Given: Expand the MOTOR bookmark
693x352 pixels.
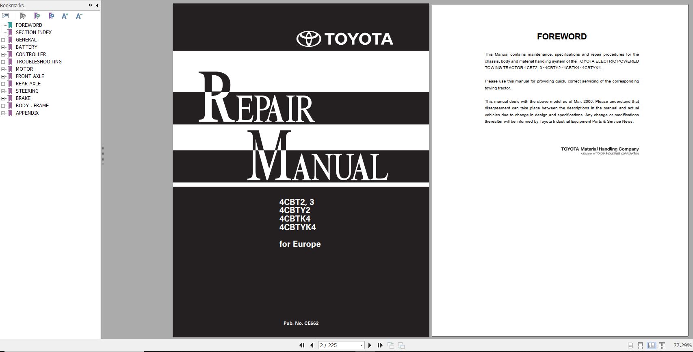Looking at the screenshot, I should click(x=3, y=69).
